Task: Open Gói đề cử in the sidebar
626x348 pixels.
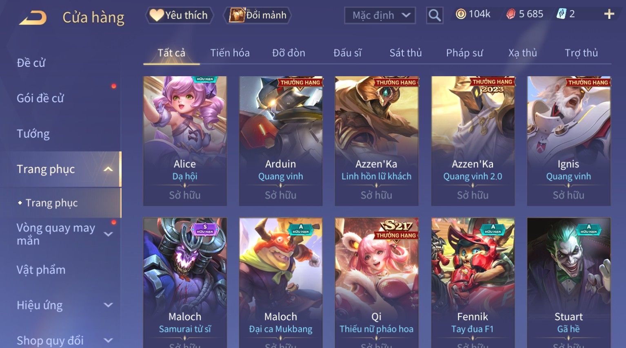Action: 40,98
